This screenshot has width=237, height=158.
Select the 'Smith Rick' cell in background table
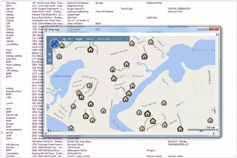[152, 17]
